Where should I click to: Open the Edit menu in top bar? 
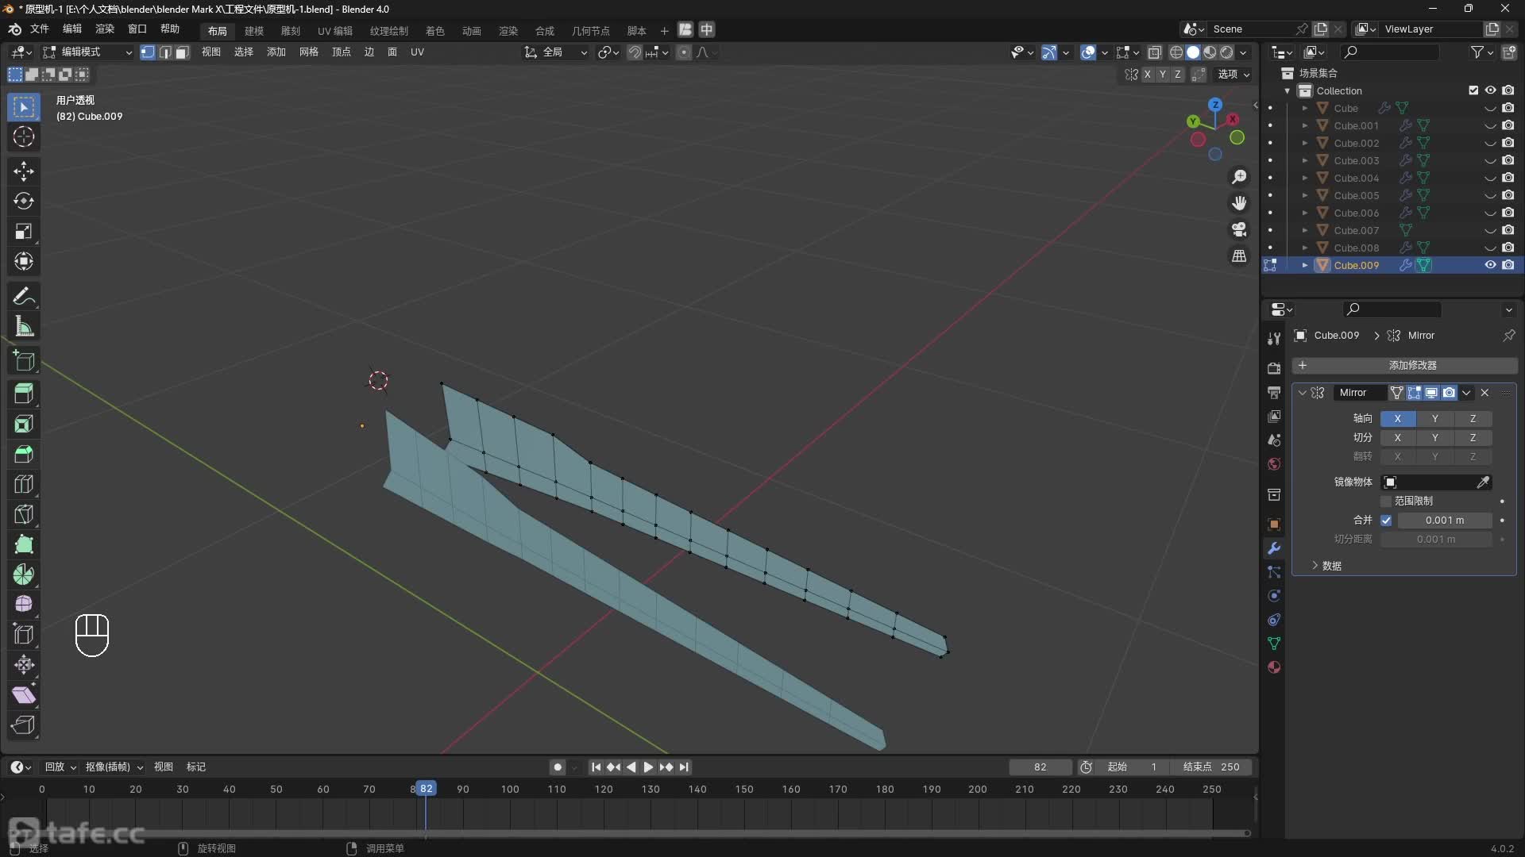tap(72, 29)
